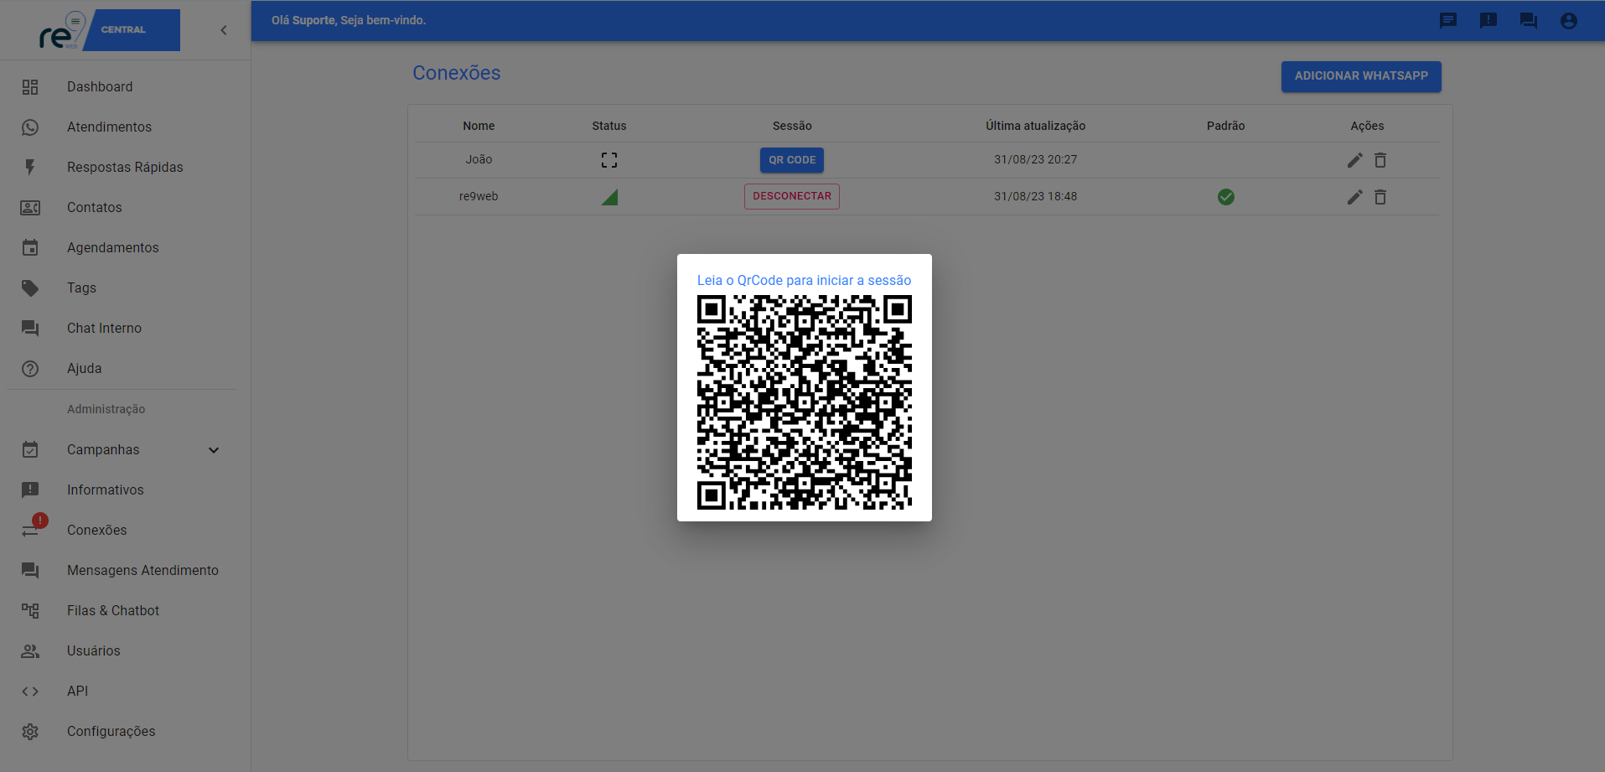Open Chat Interno in the sidebar
This screenshot has height=772, width=1605.
tap(126, 329)
